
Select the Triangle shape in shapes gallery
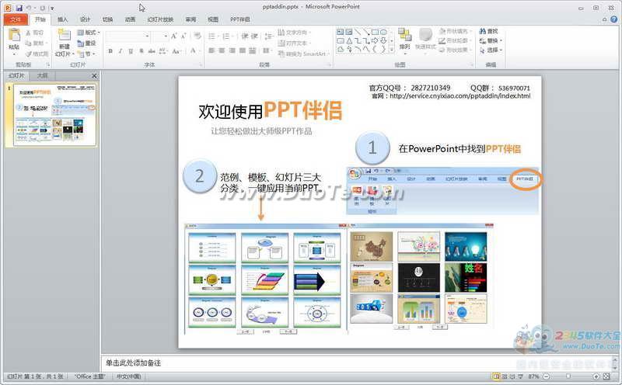coord(349,40)
